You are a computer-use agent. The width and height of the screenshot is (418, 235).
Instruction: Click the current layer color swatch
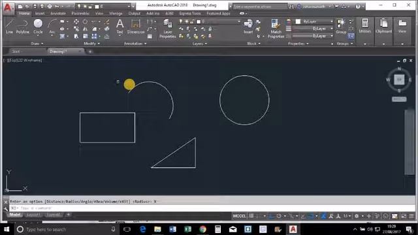click(199, 22)
